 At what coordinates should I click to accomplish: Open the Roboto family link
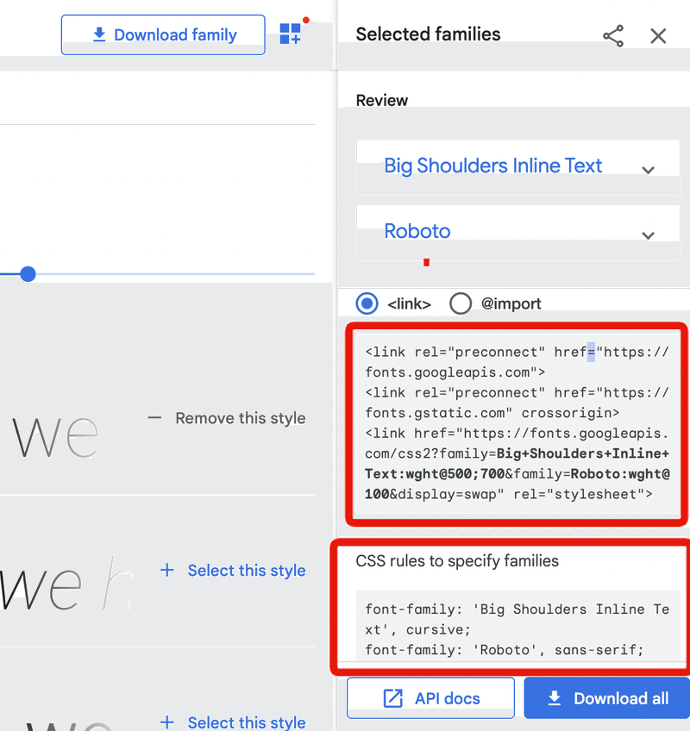coord(417,231)
